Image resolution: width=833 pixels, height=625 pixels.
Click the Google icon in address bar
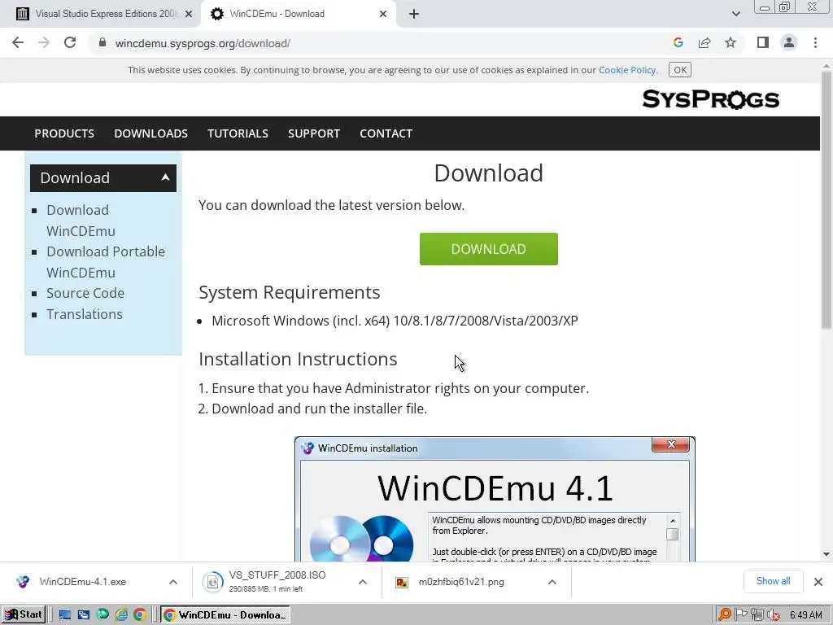[x=678, y=43]
